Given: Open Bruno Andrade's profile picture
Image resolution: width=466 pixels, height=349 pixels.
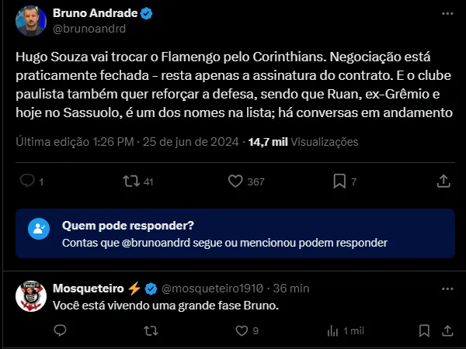Looking at the screenshot, I should click(x=30, y=21).
